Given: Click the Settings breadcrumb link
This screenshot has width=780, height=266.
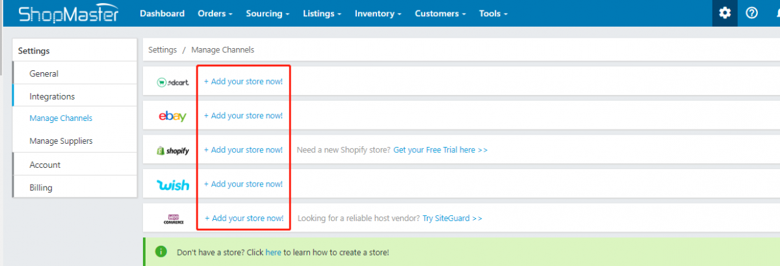Looking at the screenshot, I should 162,50.
